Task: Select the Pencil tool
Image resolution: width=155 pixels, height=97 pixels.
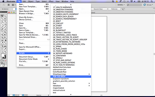Action: pyautogui.click(x=5, y=27)
